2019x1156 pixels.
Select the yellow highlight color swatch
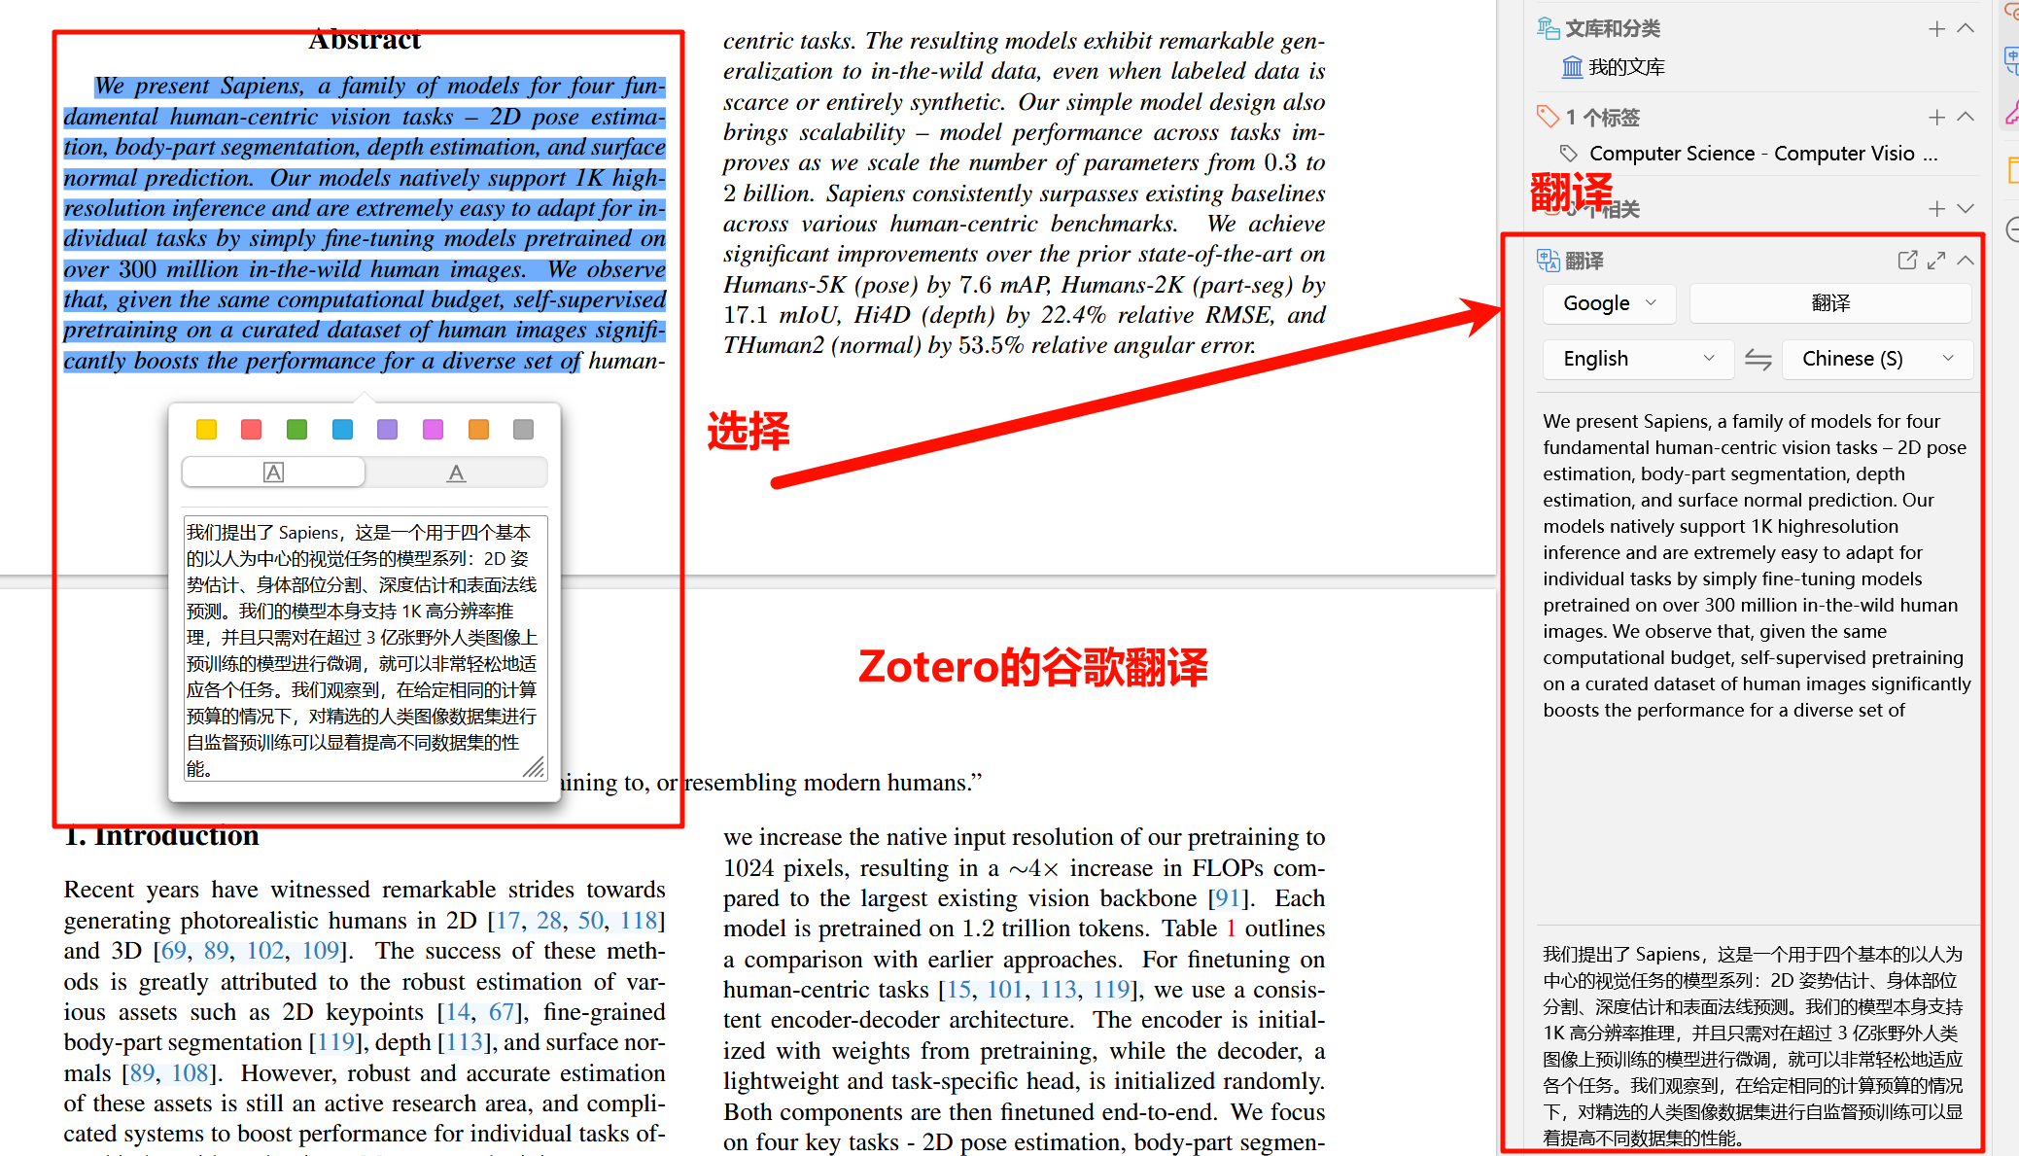(206, 429)
